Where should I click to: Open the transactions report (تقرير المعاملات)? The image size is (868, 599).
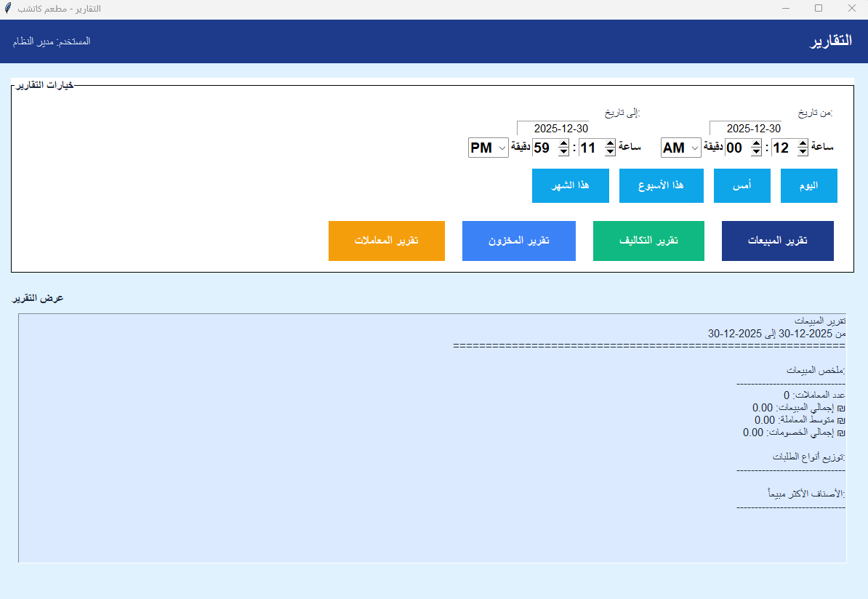pos(386,241)
